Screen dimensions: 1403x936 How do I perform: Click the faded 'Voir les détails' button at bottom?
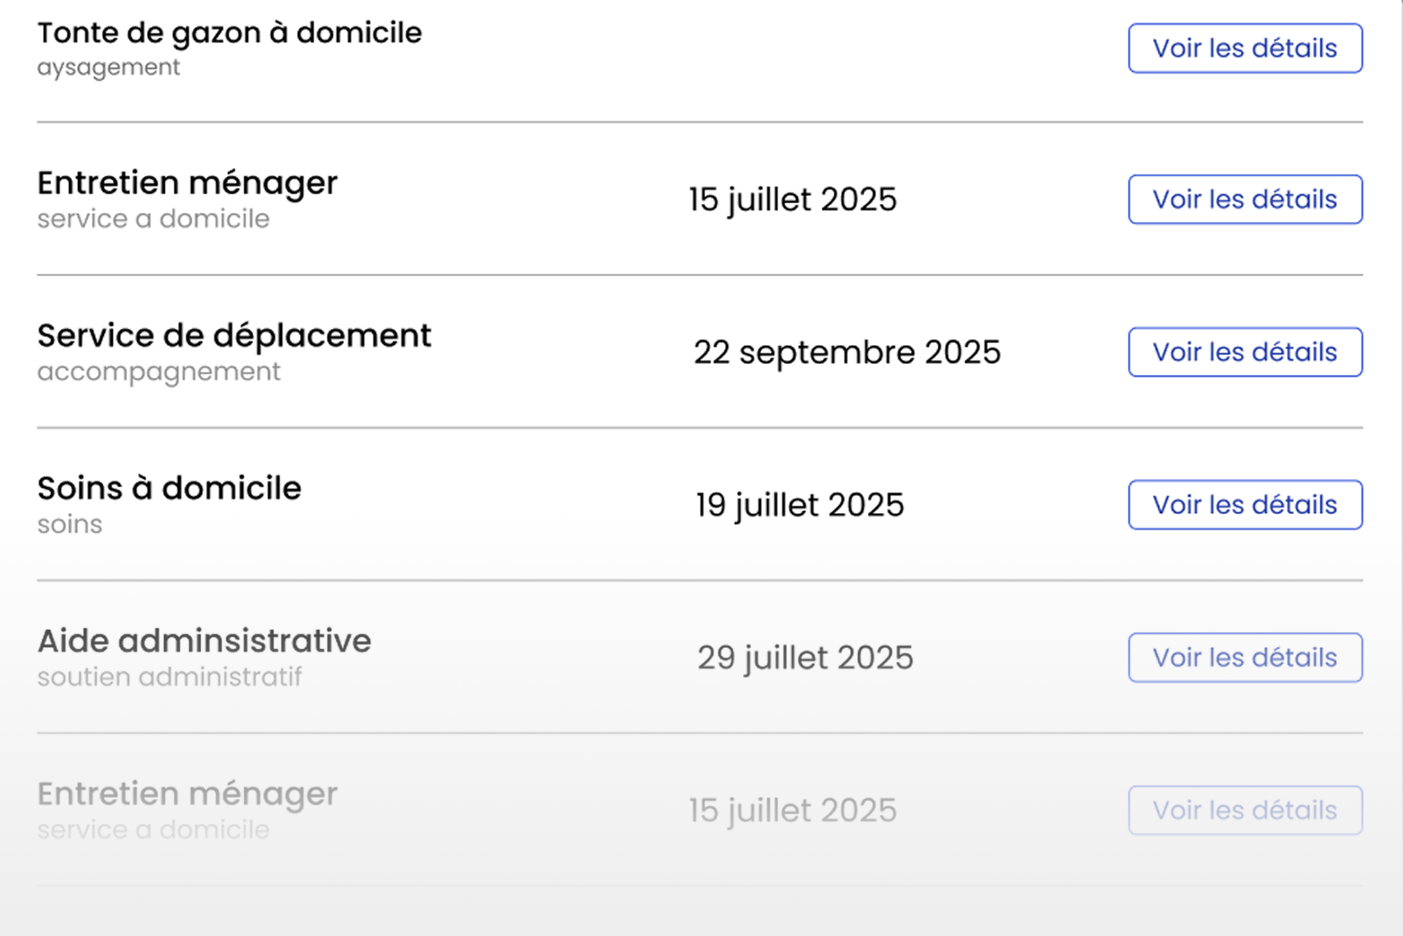tap(1245, 810)
